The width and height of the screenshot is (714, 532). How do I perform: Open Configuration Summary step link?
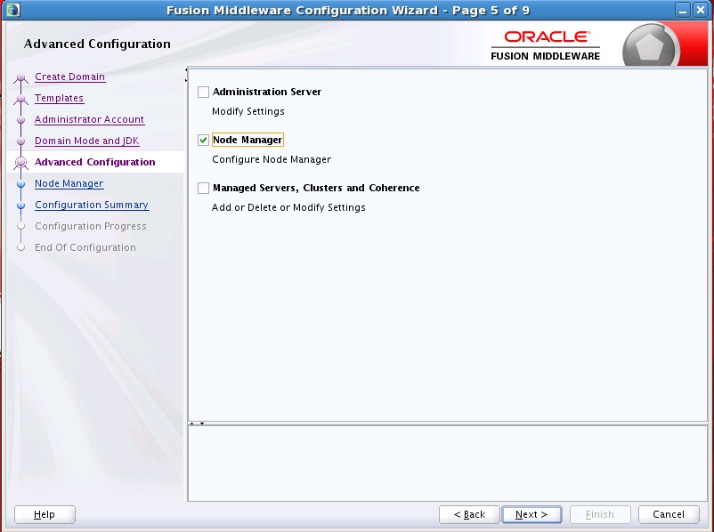[x=92, y=205]
